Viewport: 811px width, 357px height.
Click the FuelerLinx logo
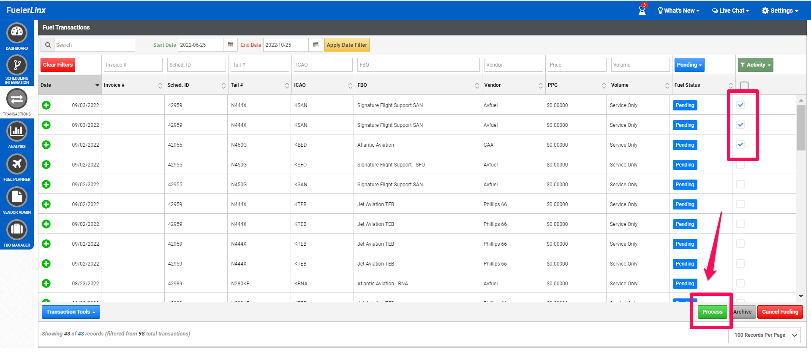click(x=26, y=10)
